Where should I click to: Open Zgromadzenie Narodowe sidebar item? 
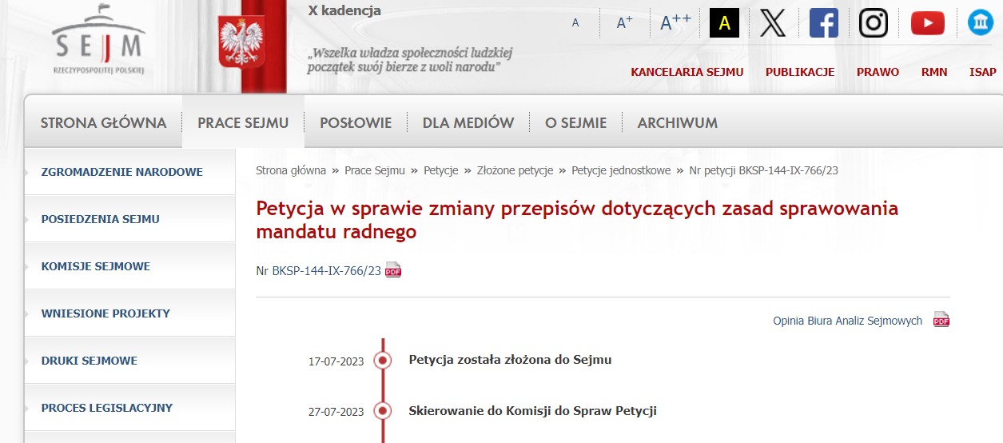pos(129,172)
